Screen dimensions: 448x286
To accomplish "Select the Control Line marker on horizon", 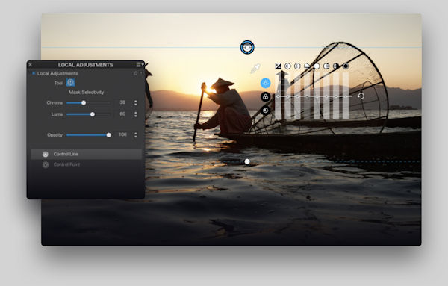I will 247,47.
